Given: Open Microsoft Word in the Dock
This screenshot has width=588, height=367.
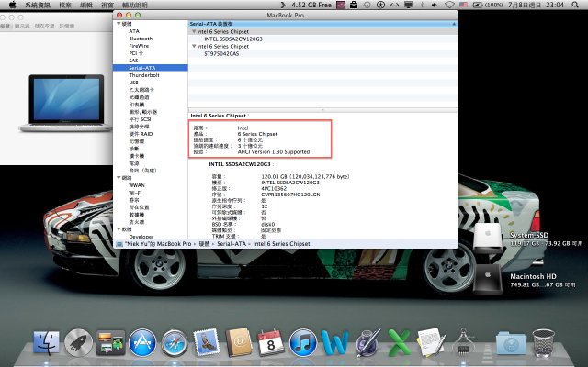Looking at the screenshot, I should (x=334, y=342).
